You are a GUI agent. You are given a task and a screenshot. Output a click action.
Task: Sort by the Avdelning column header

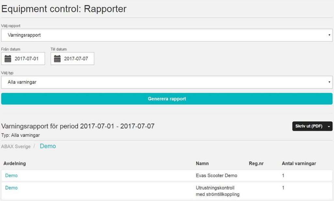[x=14, y=164]
